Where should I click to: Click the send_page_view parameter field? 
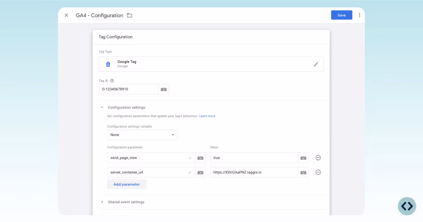tap(151, 158)
